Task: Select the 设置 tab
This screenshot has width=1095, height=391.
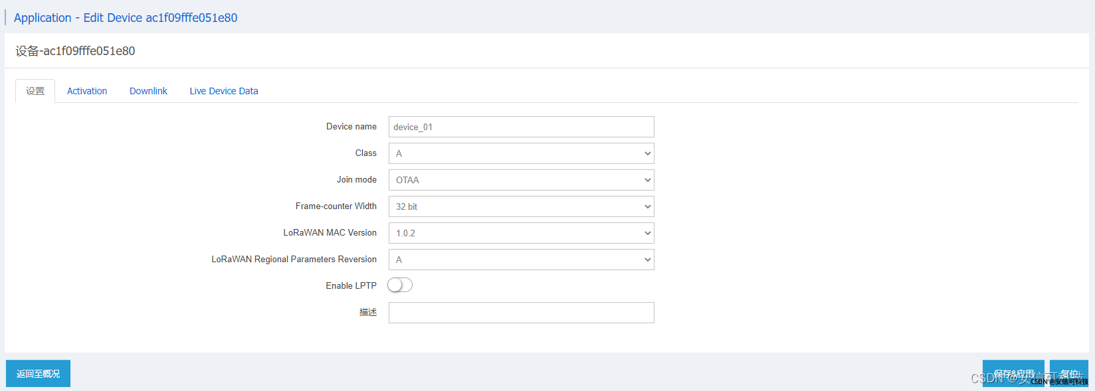Action: coord(35,91)
